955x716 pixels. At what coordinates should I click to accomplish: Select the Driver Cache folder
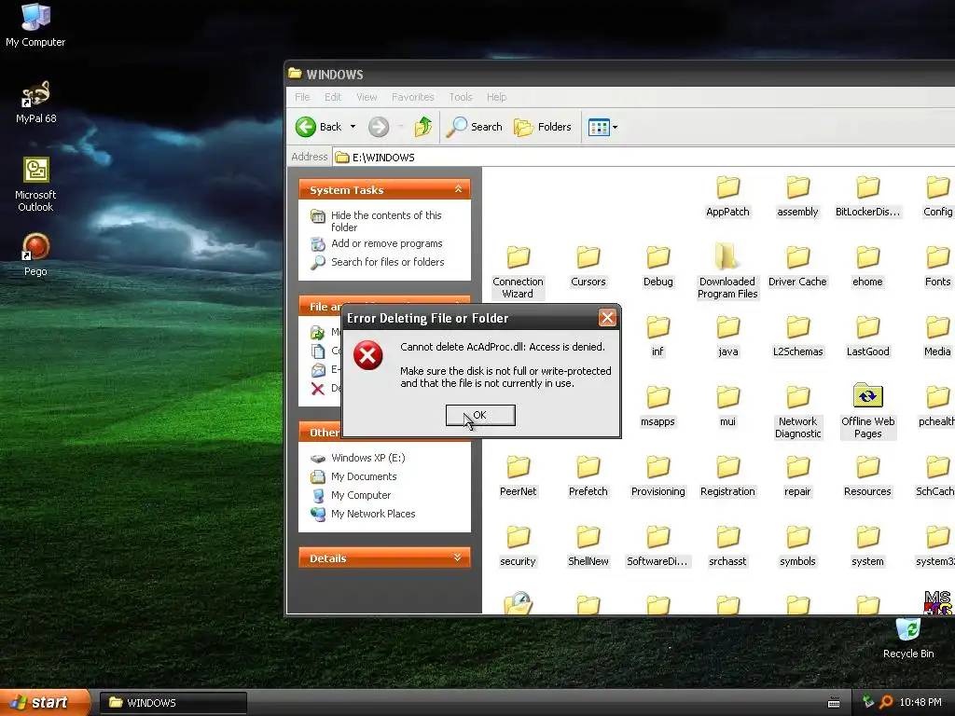[x=797, y=266]
